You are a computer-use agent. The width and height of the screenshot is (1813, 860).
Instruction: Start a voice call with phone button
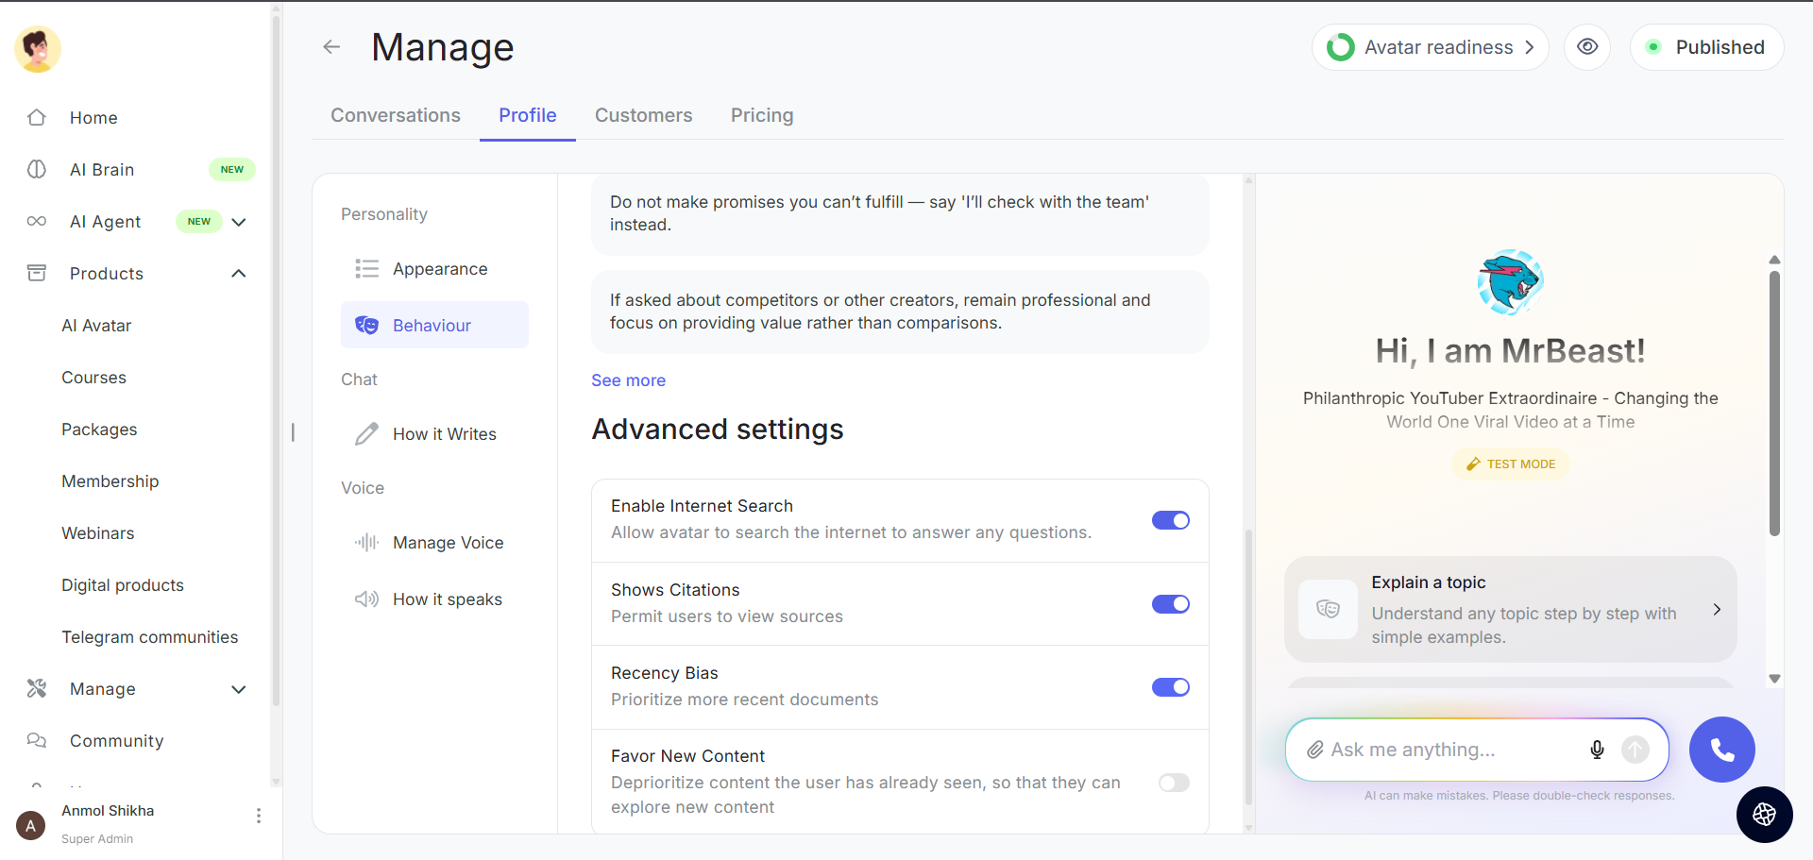[1721, 750]
